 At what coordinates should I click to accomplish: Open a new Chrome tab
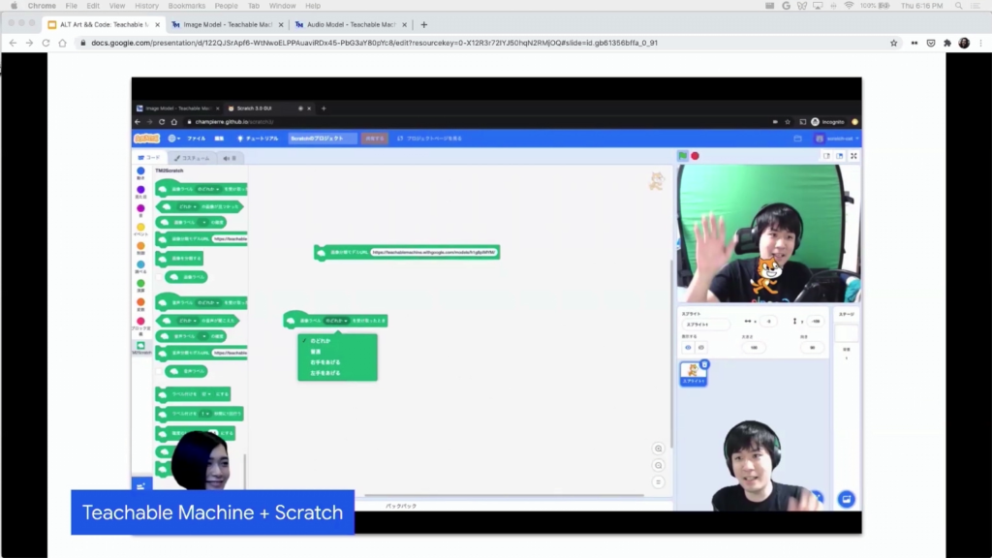click(424, 24)
